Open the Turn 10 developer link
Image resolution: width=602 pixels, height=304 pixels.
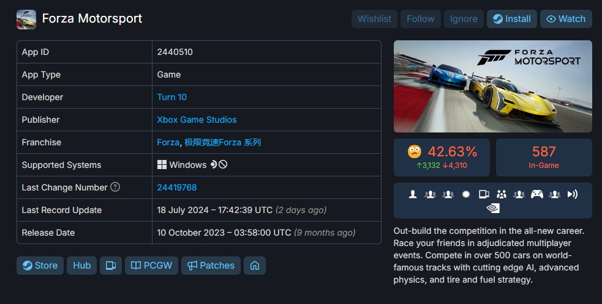click(x=171, y=97)
